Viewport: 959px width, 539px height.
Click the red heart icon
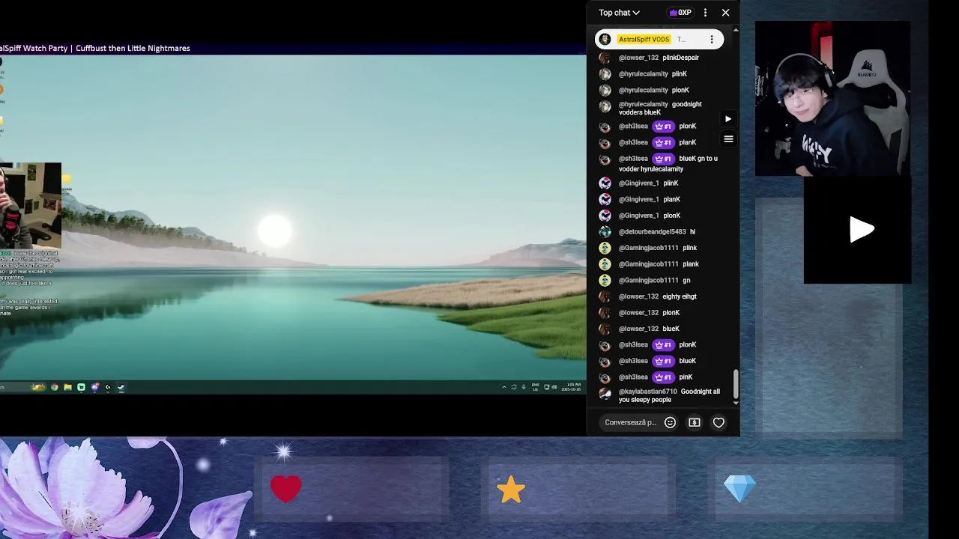[286, 489]
